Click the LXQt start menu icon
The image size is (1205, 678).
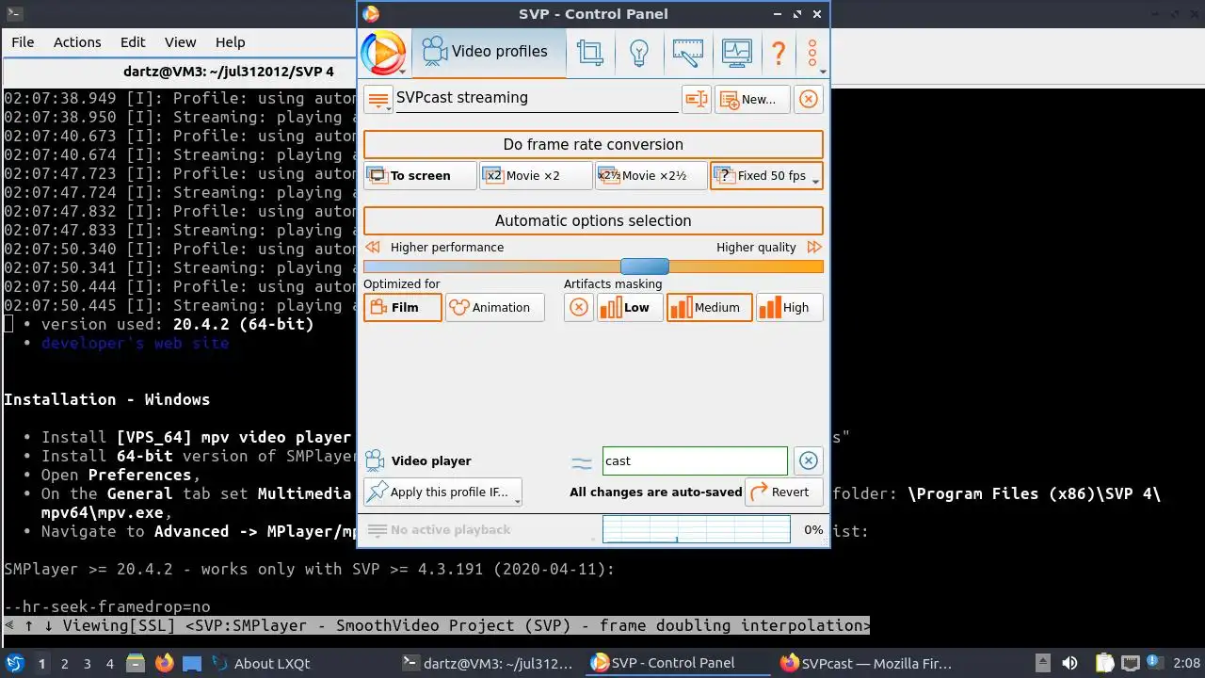15,663
